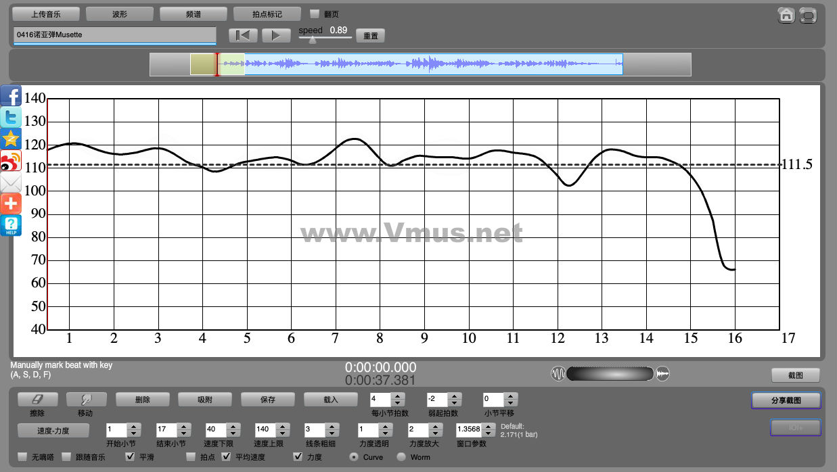Click the Home icon at top right
This screenshot has height=472, width=837.
[786, 16]
